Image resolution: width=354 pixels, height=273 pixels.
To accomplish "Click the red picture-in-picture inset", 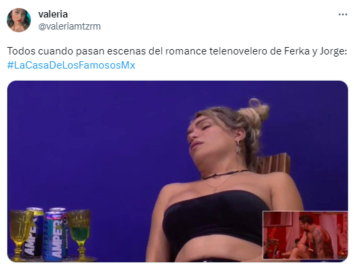I will click(x=305, y=235).
